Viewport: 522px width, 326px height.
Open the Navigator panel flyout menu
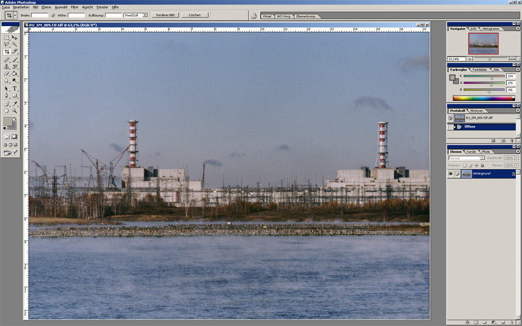click(x=518, y=28)
